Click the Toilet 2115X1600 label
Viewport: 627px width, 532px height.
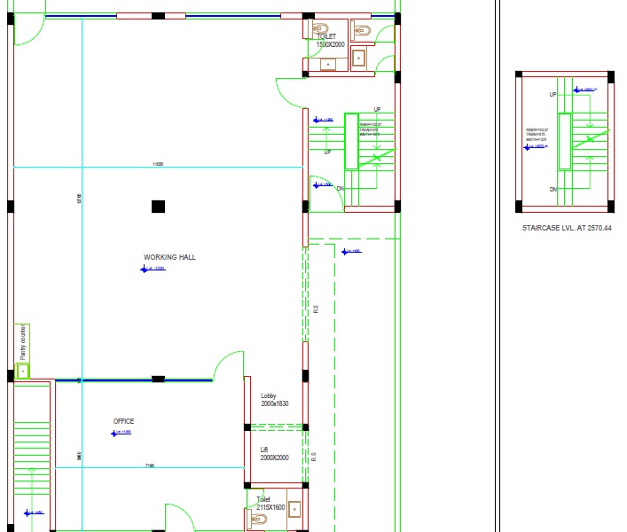[270, 504]
